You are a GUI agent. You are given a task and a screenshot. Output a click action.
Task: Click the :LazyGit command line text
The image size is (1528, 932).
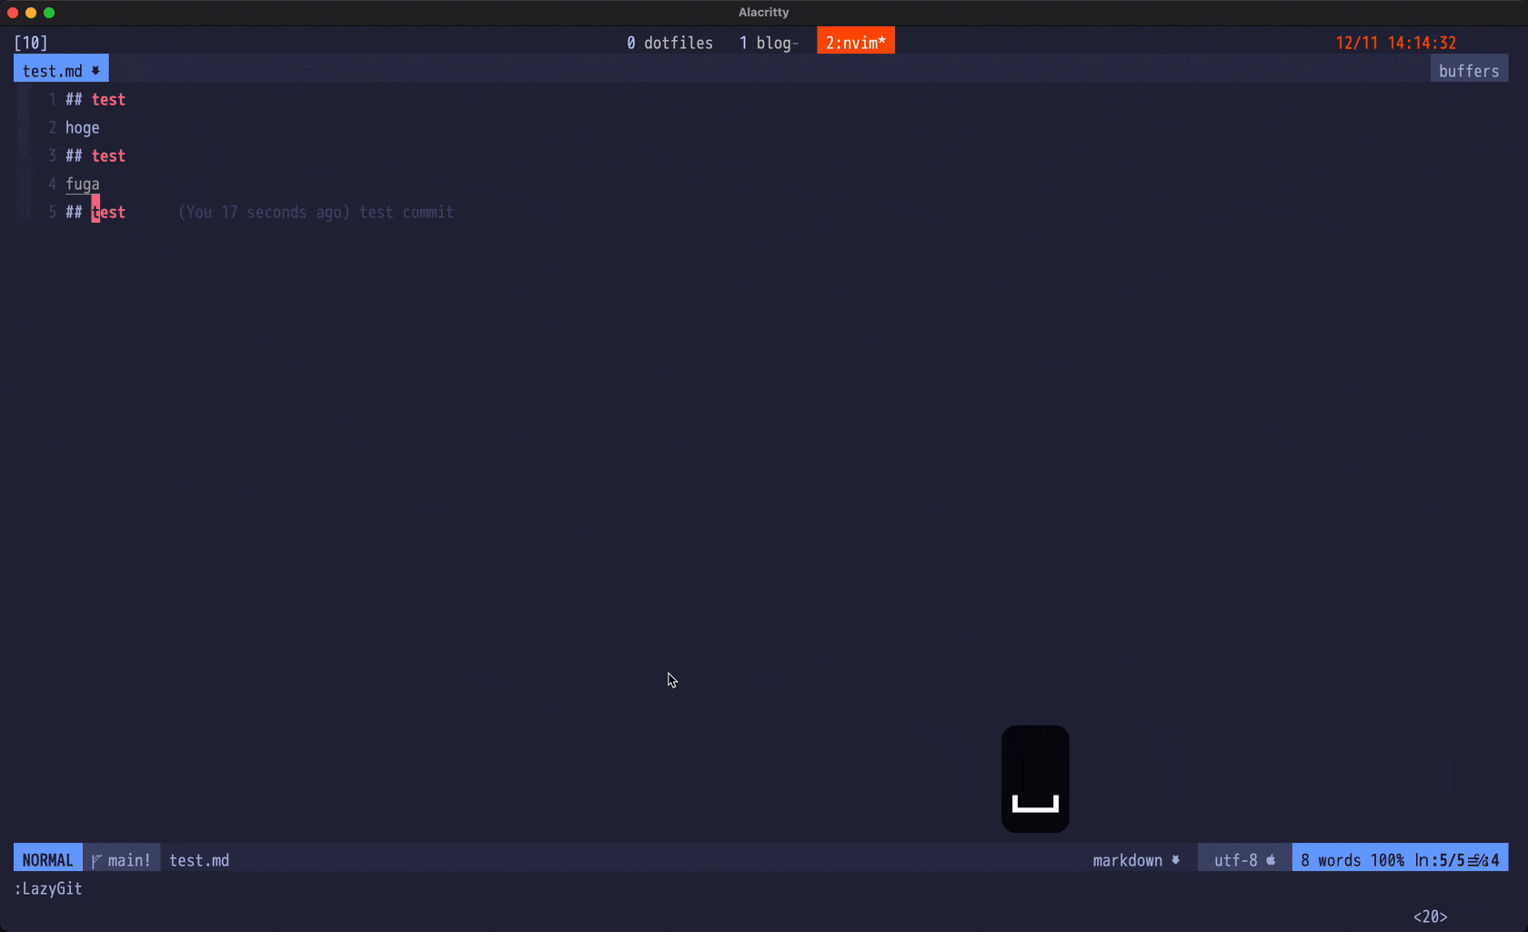click(48, 888)
